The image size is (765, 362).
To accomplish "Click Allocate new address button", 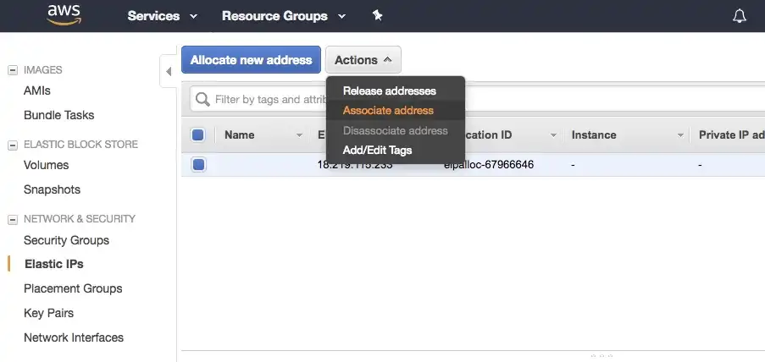I will [251, 60].
